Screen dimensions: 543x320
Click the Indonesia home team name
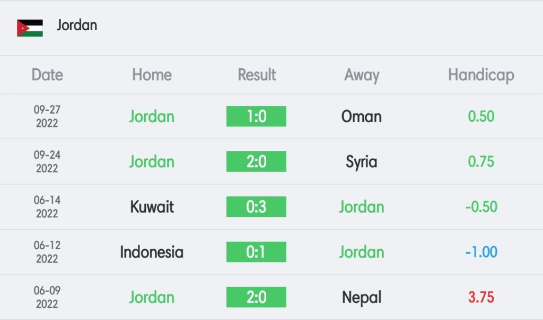[152, 252]
